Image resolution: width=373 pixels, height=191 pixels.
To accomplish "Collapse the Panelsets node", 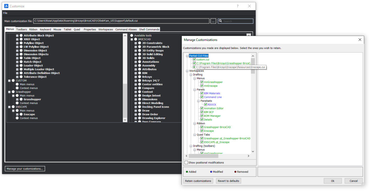I will tap(198, 101).
